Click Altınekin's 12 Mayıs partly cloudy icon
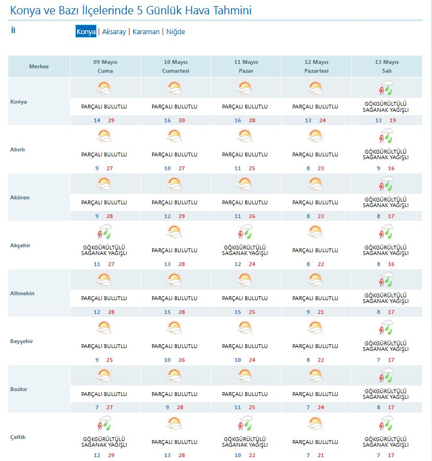The width and height of the screenshot is (432, 461). [x=316, y=280]
